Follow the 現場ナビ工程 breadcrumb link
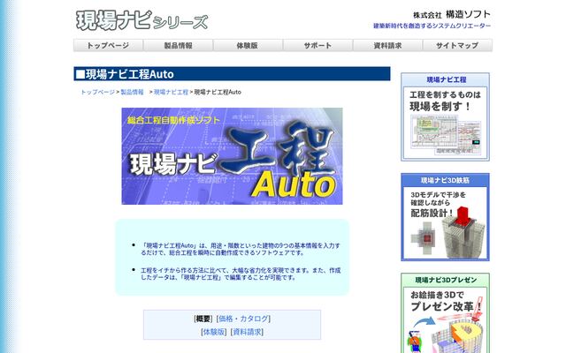 pos(171,92)
